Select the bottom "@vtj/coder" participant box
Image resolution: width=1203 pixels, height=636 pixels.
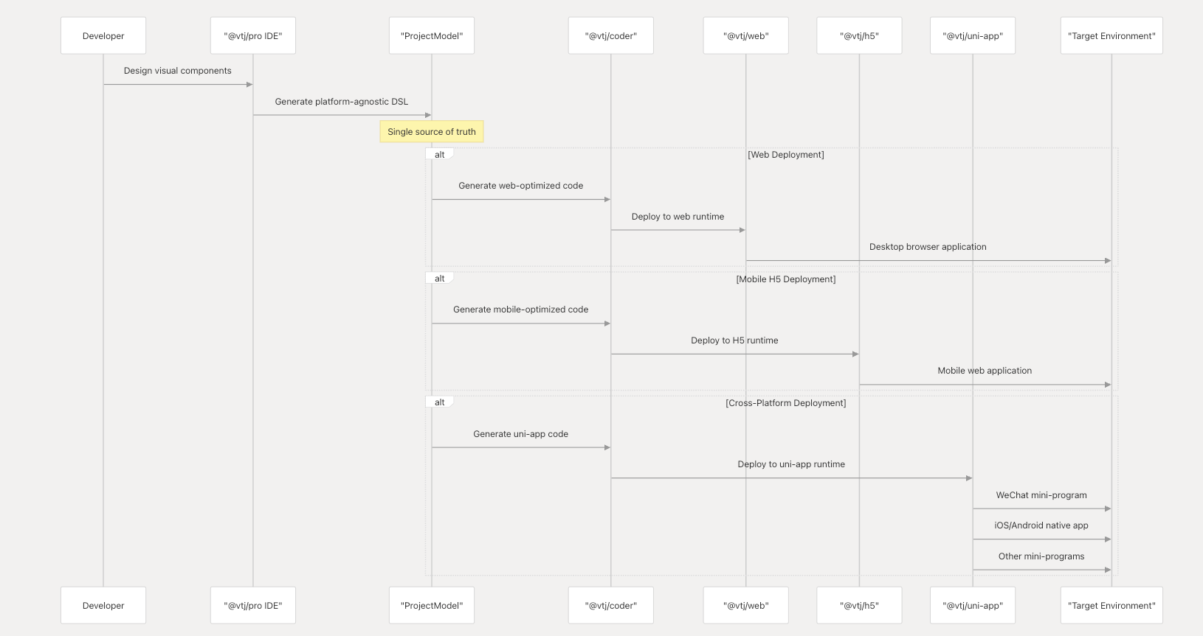[611, 606]
